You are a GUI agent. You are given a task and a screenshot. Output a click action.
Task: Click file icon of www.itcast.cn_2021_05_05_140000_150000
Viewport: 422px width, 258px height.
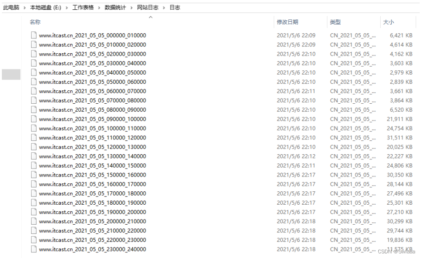point(33,165)
